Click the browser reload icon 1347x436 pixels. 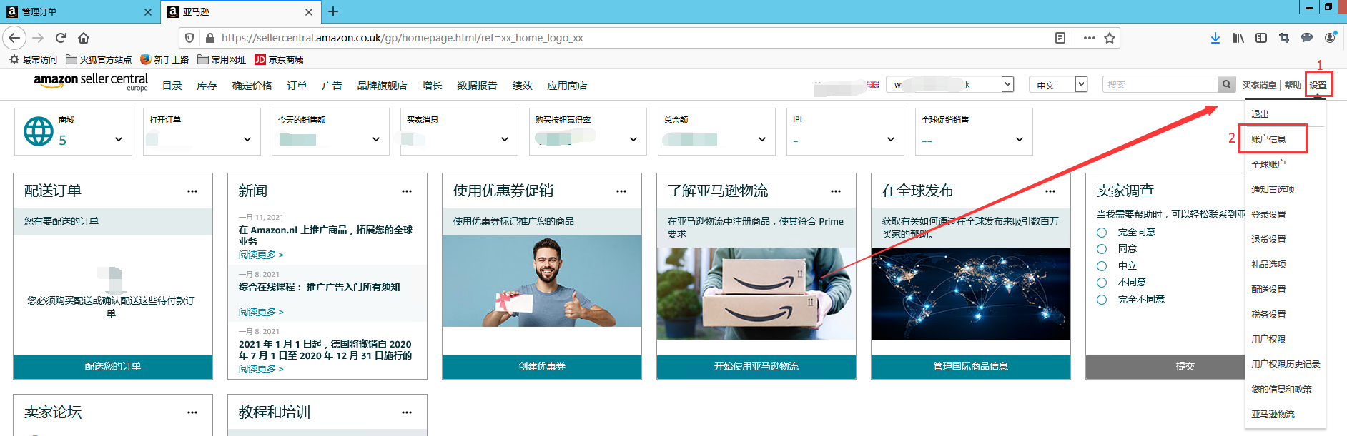(x=61, y=38)
